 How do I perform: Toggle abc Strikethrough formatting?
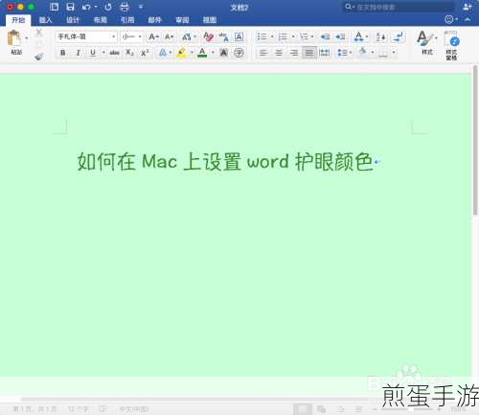114,53
